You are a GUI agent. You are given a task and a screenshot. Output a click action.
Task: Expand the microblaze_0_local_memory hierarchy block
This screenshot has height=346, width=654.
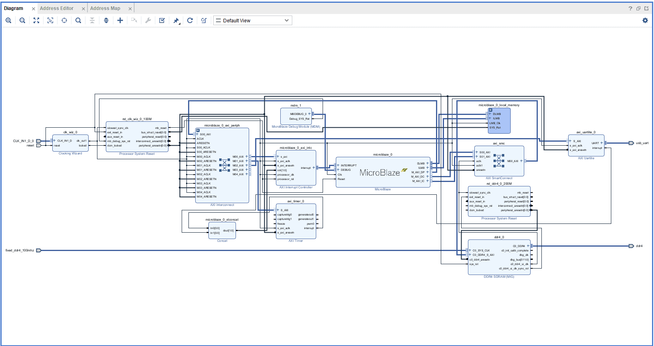pos(491,110)
